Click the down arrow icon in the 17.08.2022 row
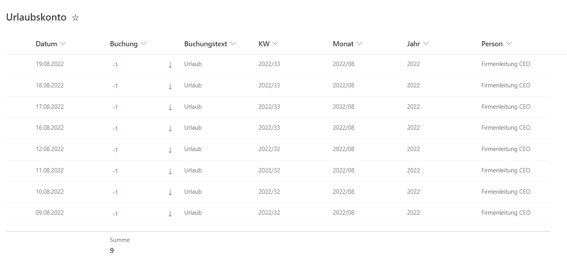This screenshot has width=567, height=259. (x=170, y=107)
